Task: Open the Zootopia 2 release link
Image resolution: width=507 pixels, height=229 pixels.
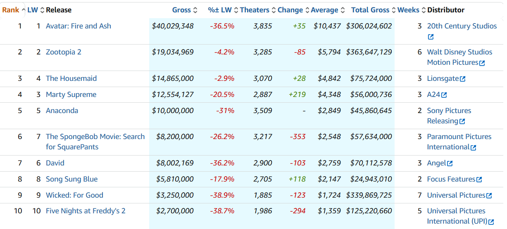Action: pos(64,52)
